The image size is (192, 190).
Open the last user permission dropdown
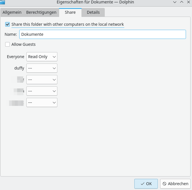[x=42, y=102]
